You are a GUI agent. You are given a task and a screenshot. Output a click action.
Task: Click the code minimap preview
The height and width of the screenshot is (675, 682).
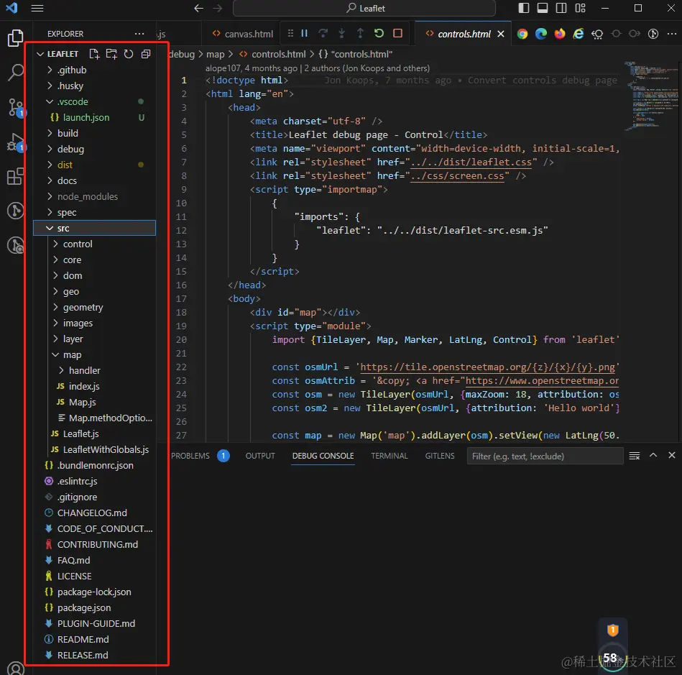tap(651, 96)
